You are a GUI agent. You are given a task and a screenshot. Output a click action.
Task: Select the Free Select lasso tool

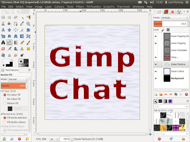click(x=16, y=17)
